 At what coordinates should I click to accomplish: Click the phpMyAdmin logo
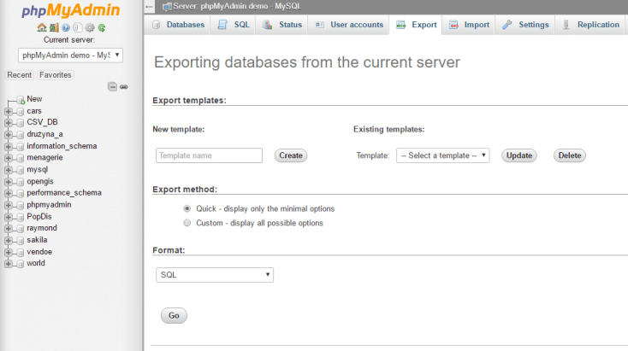click(x=70, y=10)
